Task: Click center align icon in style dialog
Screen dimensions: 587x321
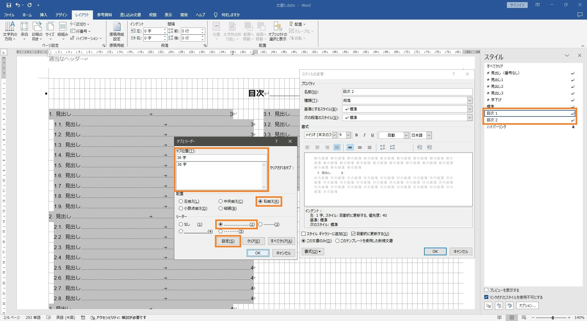Action: pyautogui.click(x=317, y=147)
